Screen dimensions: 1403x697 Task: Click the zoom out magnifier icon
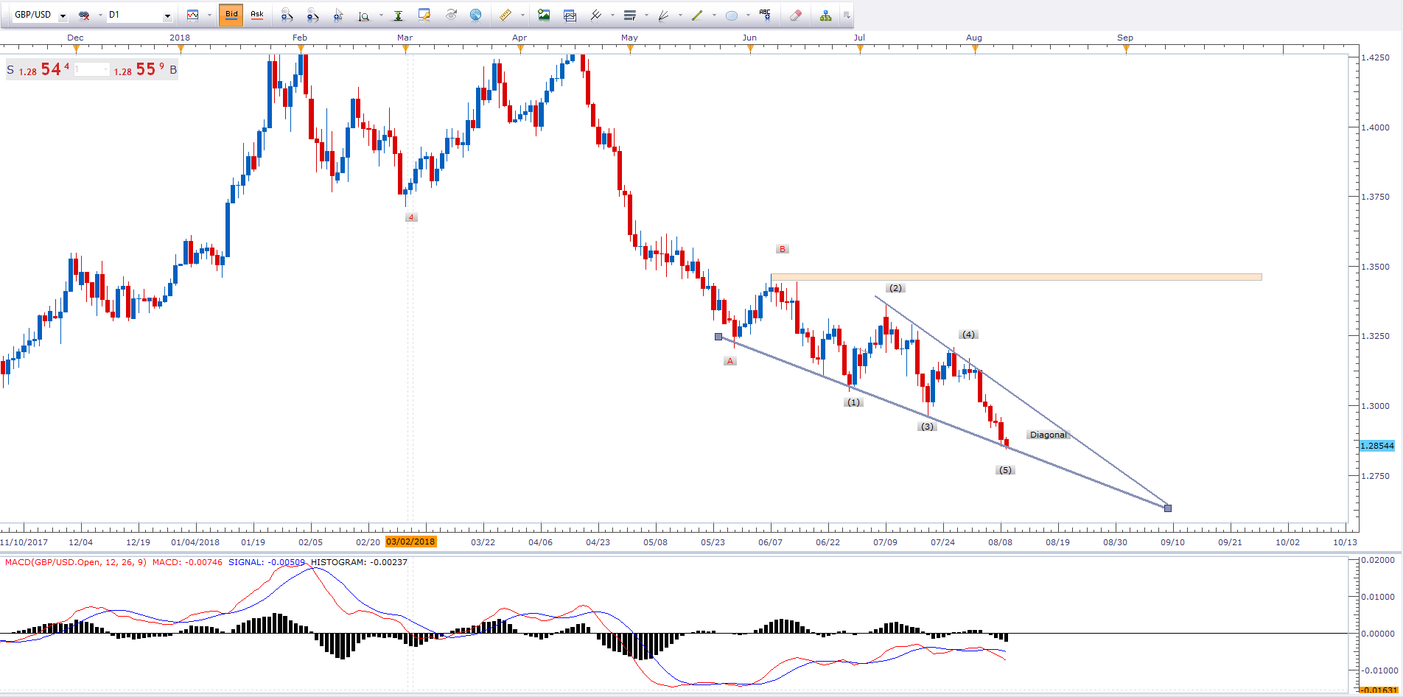313,15
